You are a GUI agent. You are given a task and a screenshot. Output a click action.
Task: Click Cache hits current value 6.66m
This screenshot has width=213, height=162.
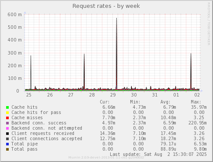[109, 107]
